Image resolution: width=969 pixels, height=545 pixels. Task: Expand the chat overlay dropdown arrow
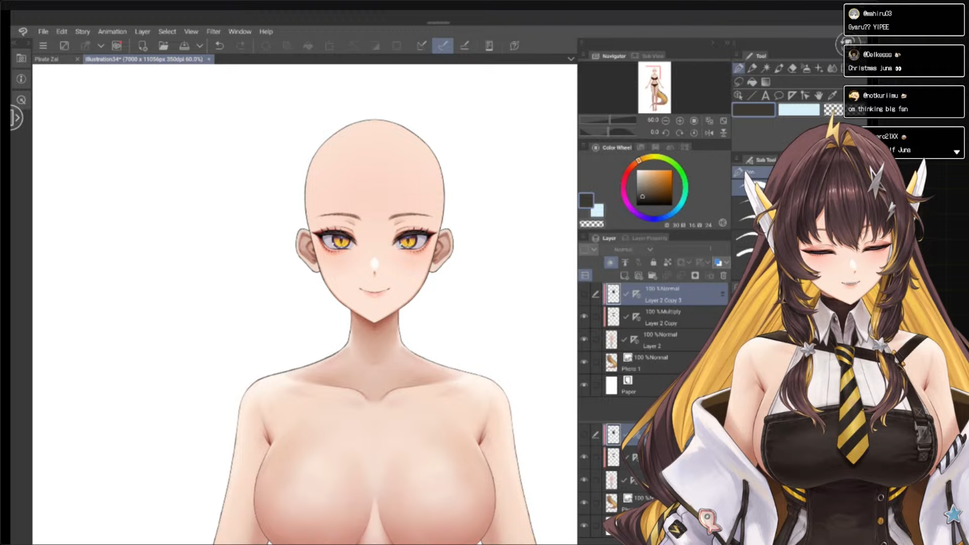click(x=956, y=152)
